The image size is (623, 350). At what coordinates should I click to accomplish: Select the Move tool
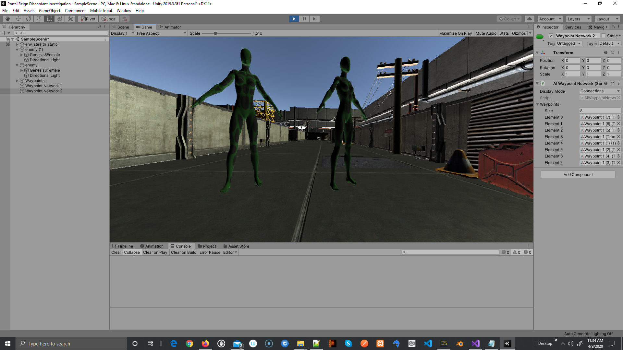click(x=18, y=19)
